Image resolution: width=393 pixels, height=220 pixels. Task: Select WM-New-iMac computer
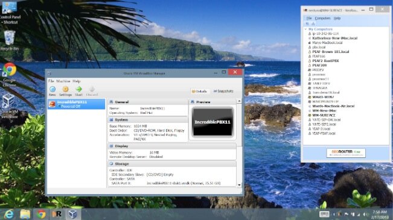tap(324, 111)
